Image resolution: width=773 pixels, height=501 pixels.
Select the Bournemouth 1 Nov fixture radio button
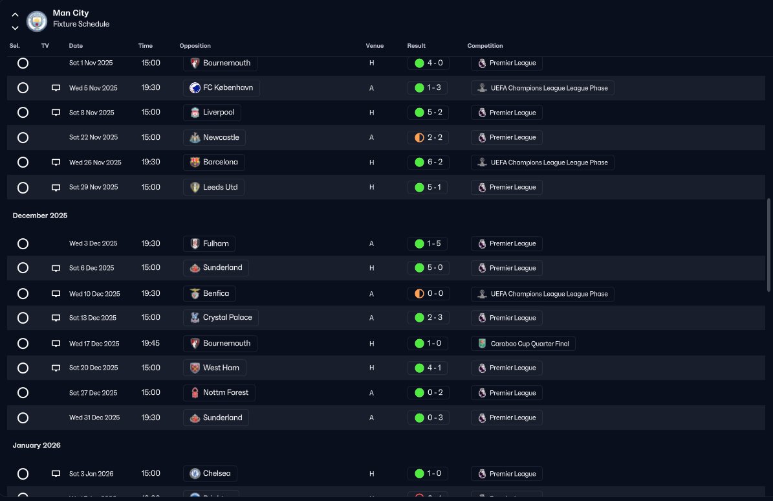pyautogui.click(x=23, y=63)
